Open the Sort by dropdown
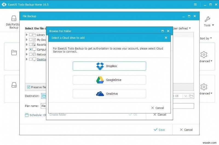 [206, 39]
